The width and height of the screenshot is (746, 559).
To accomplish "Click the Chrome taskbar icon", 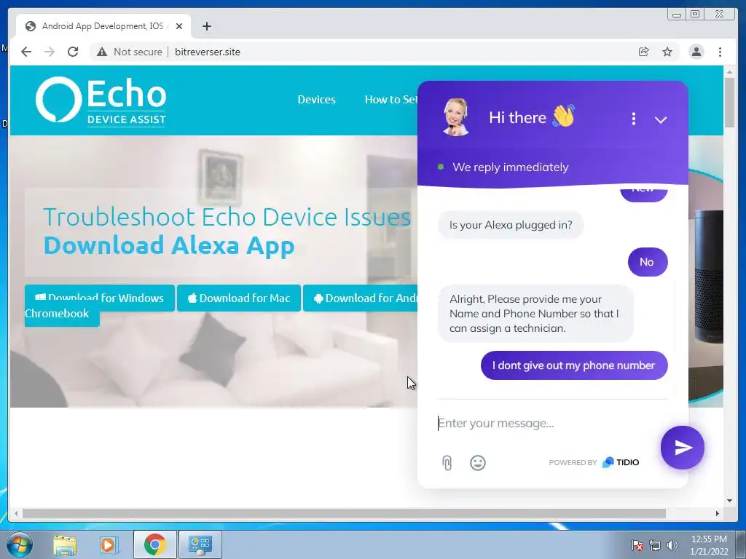I will point(155,544).
